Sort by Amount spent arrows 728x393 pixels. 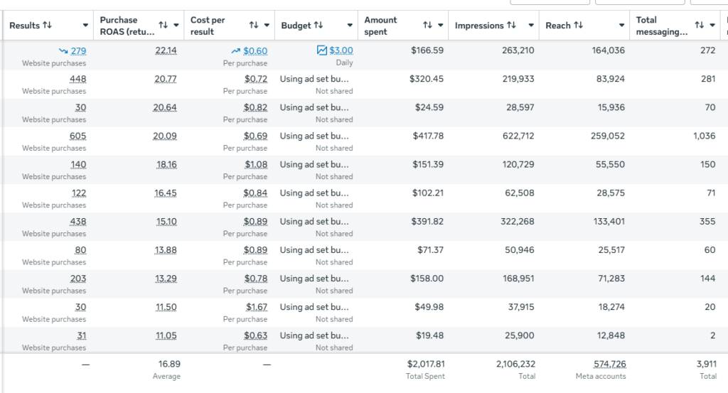point(427,25)
